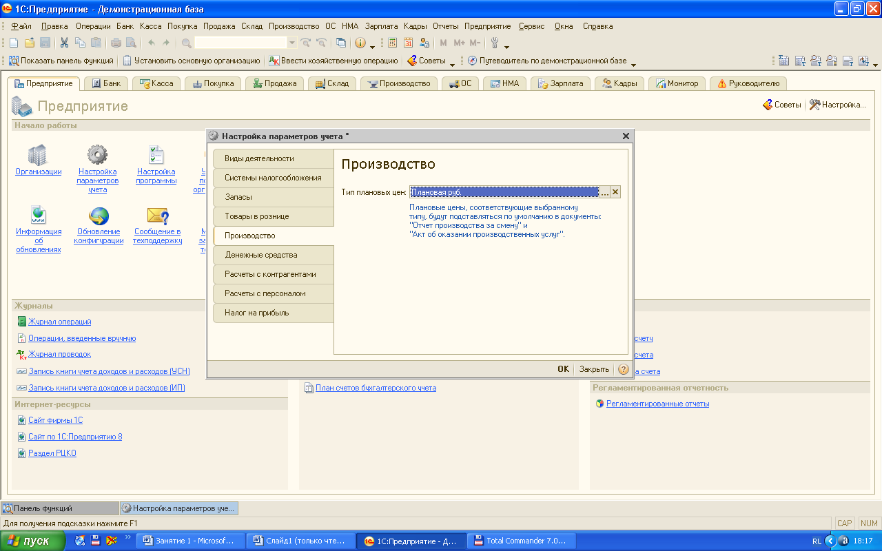Open the calculator icon in toolbar
This screenshot has height=551, width=882.
[393, 43]
